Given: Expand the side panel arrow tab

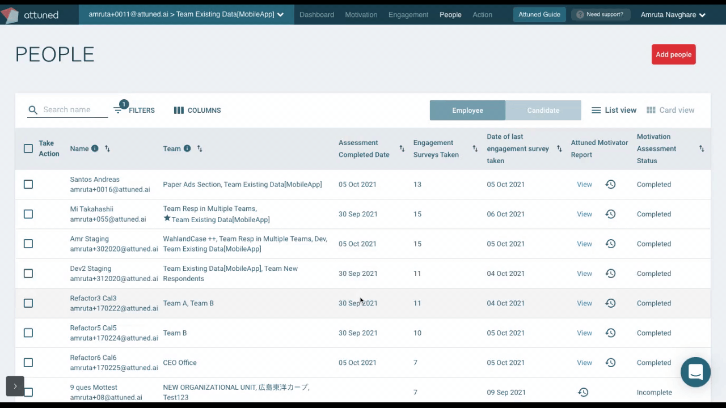Looking at the screenshot, I should (x=15, y=386).
